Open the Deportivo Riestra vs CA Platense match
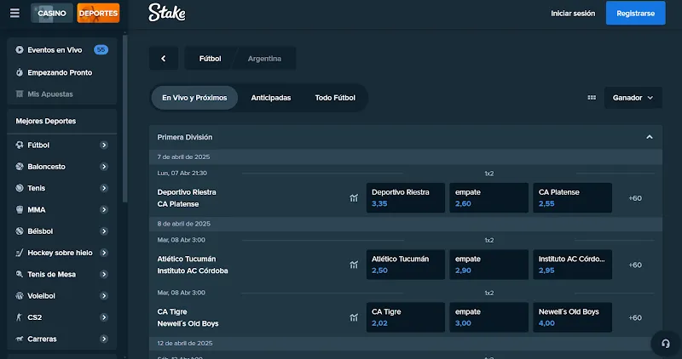The image size is (682, 359). pos(187,198)
